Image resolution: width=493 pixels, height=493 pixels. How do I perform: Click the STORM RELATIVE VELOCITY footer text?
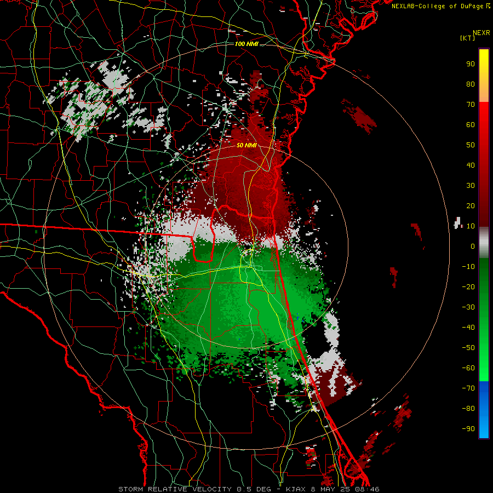pyautogui.click(x=175, y=489)
